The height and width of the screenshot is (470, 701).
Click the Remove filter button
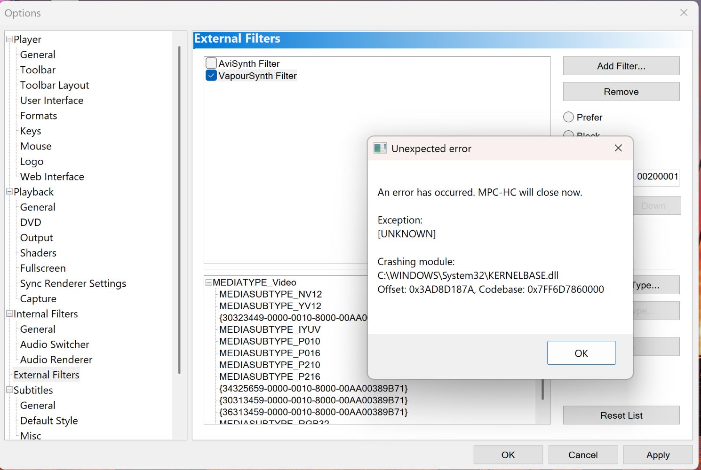(x=621, y=92)
